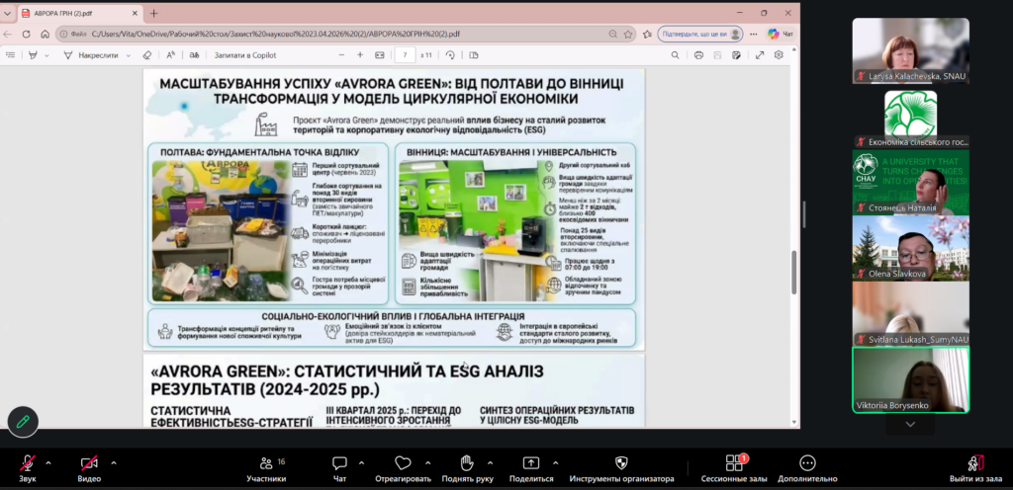This screenshot has width=1013, height=490.
Task: Toggle the green annotation pen button
Action: pyautogui.click(x=23, y=422)
